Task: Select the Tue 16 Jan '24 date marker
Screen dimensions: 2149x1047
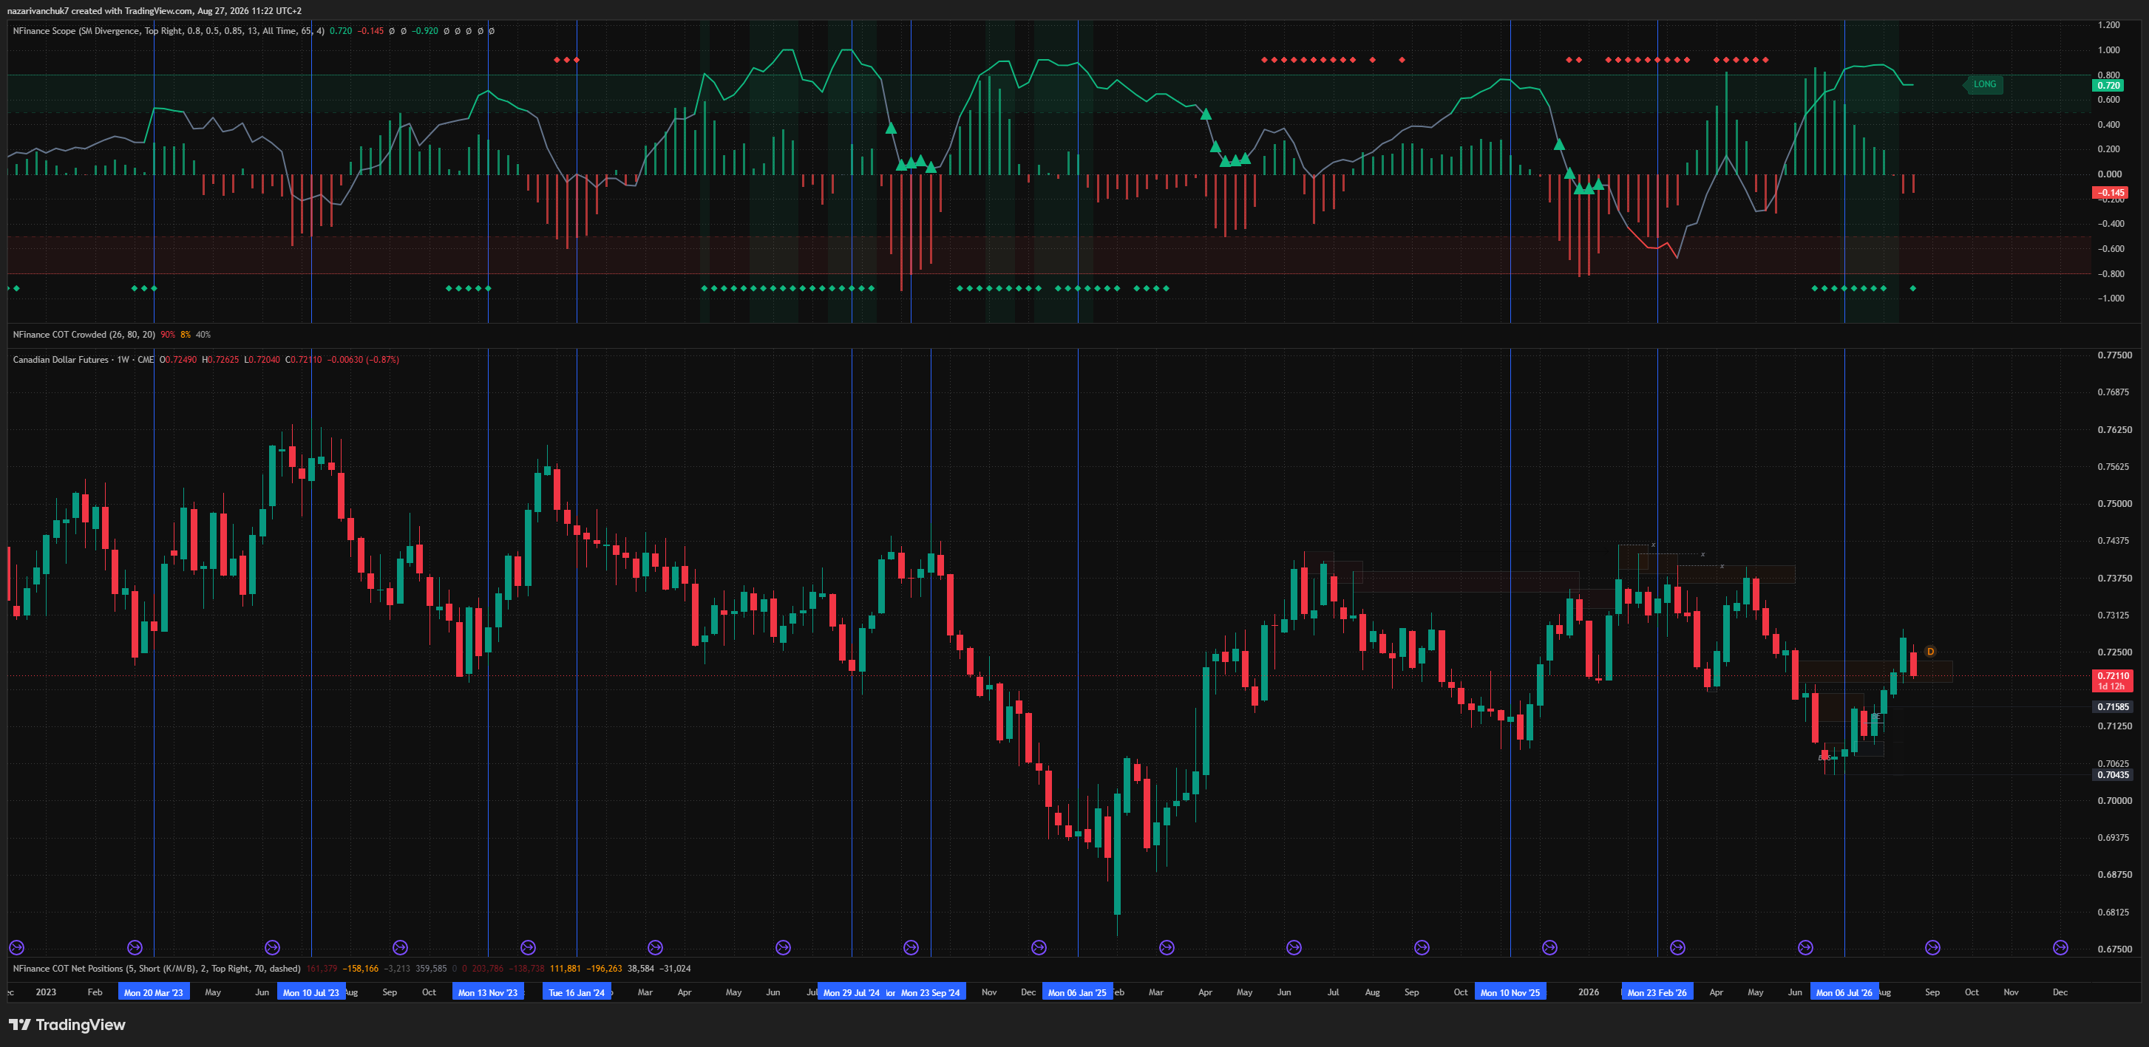Action: [577, 992]
